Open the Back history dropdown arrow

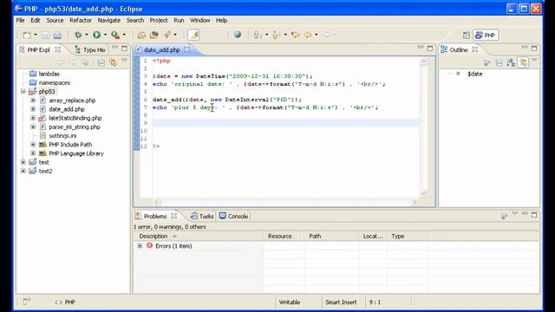316,35
